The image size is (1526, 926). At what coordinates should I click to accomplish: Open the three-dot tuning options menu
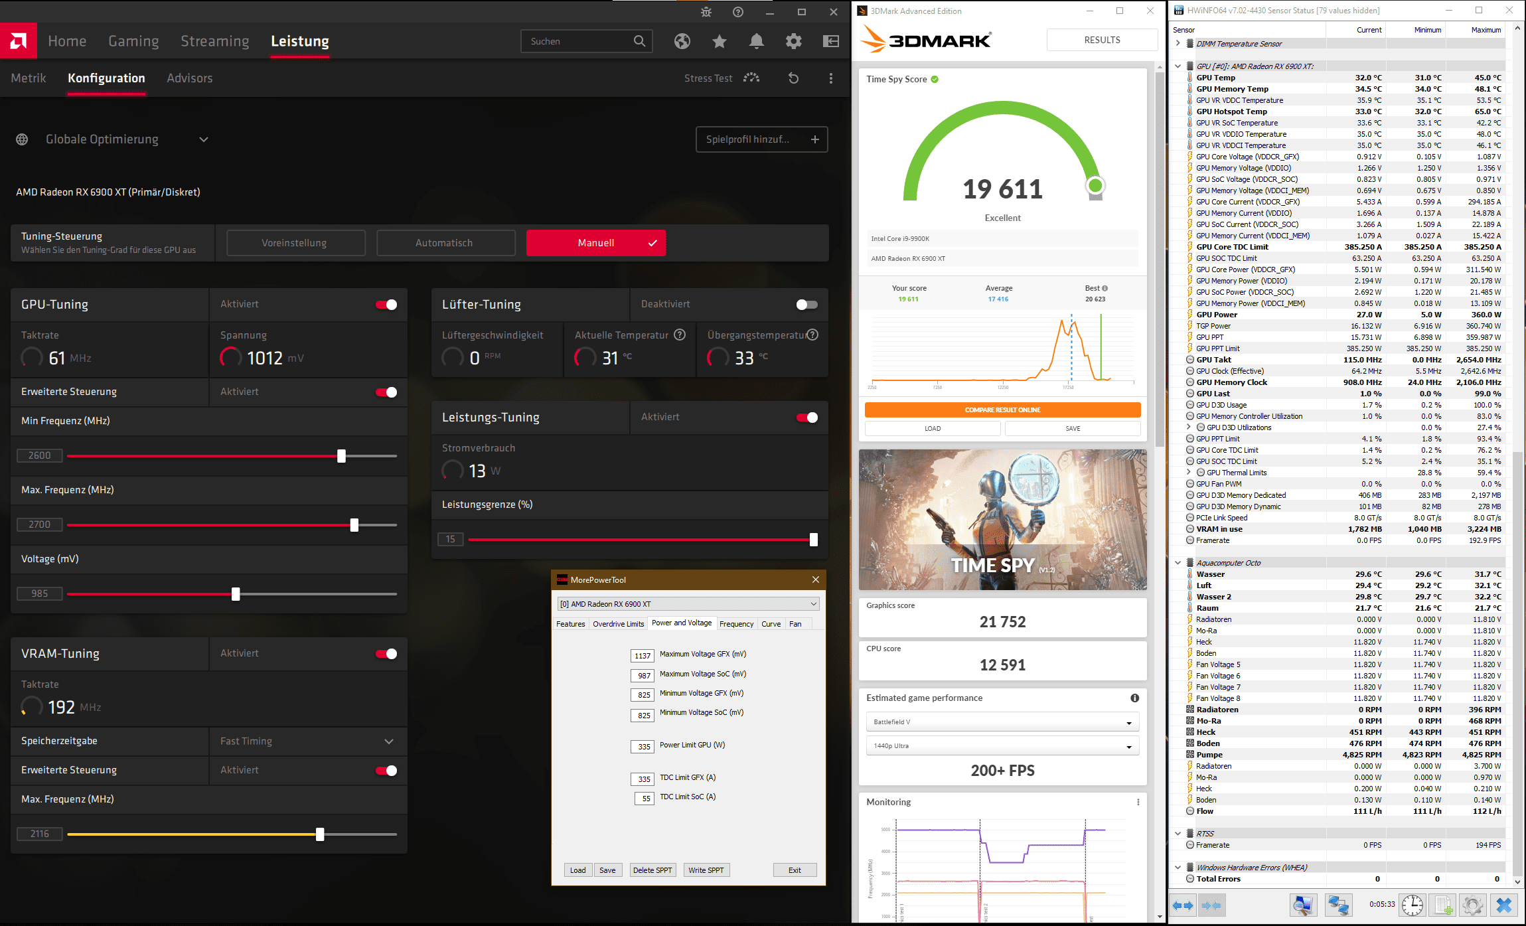tap(831, 78)
